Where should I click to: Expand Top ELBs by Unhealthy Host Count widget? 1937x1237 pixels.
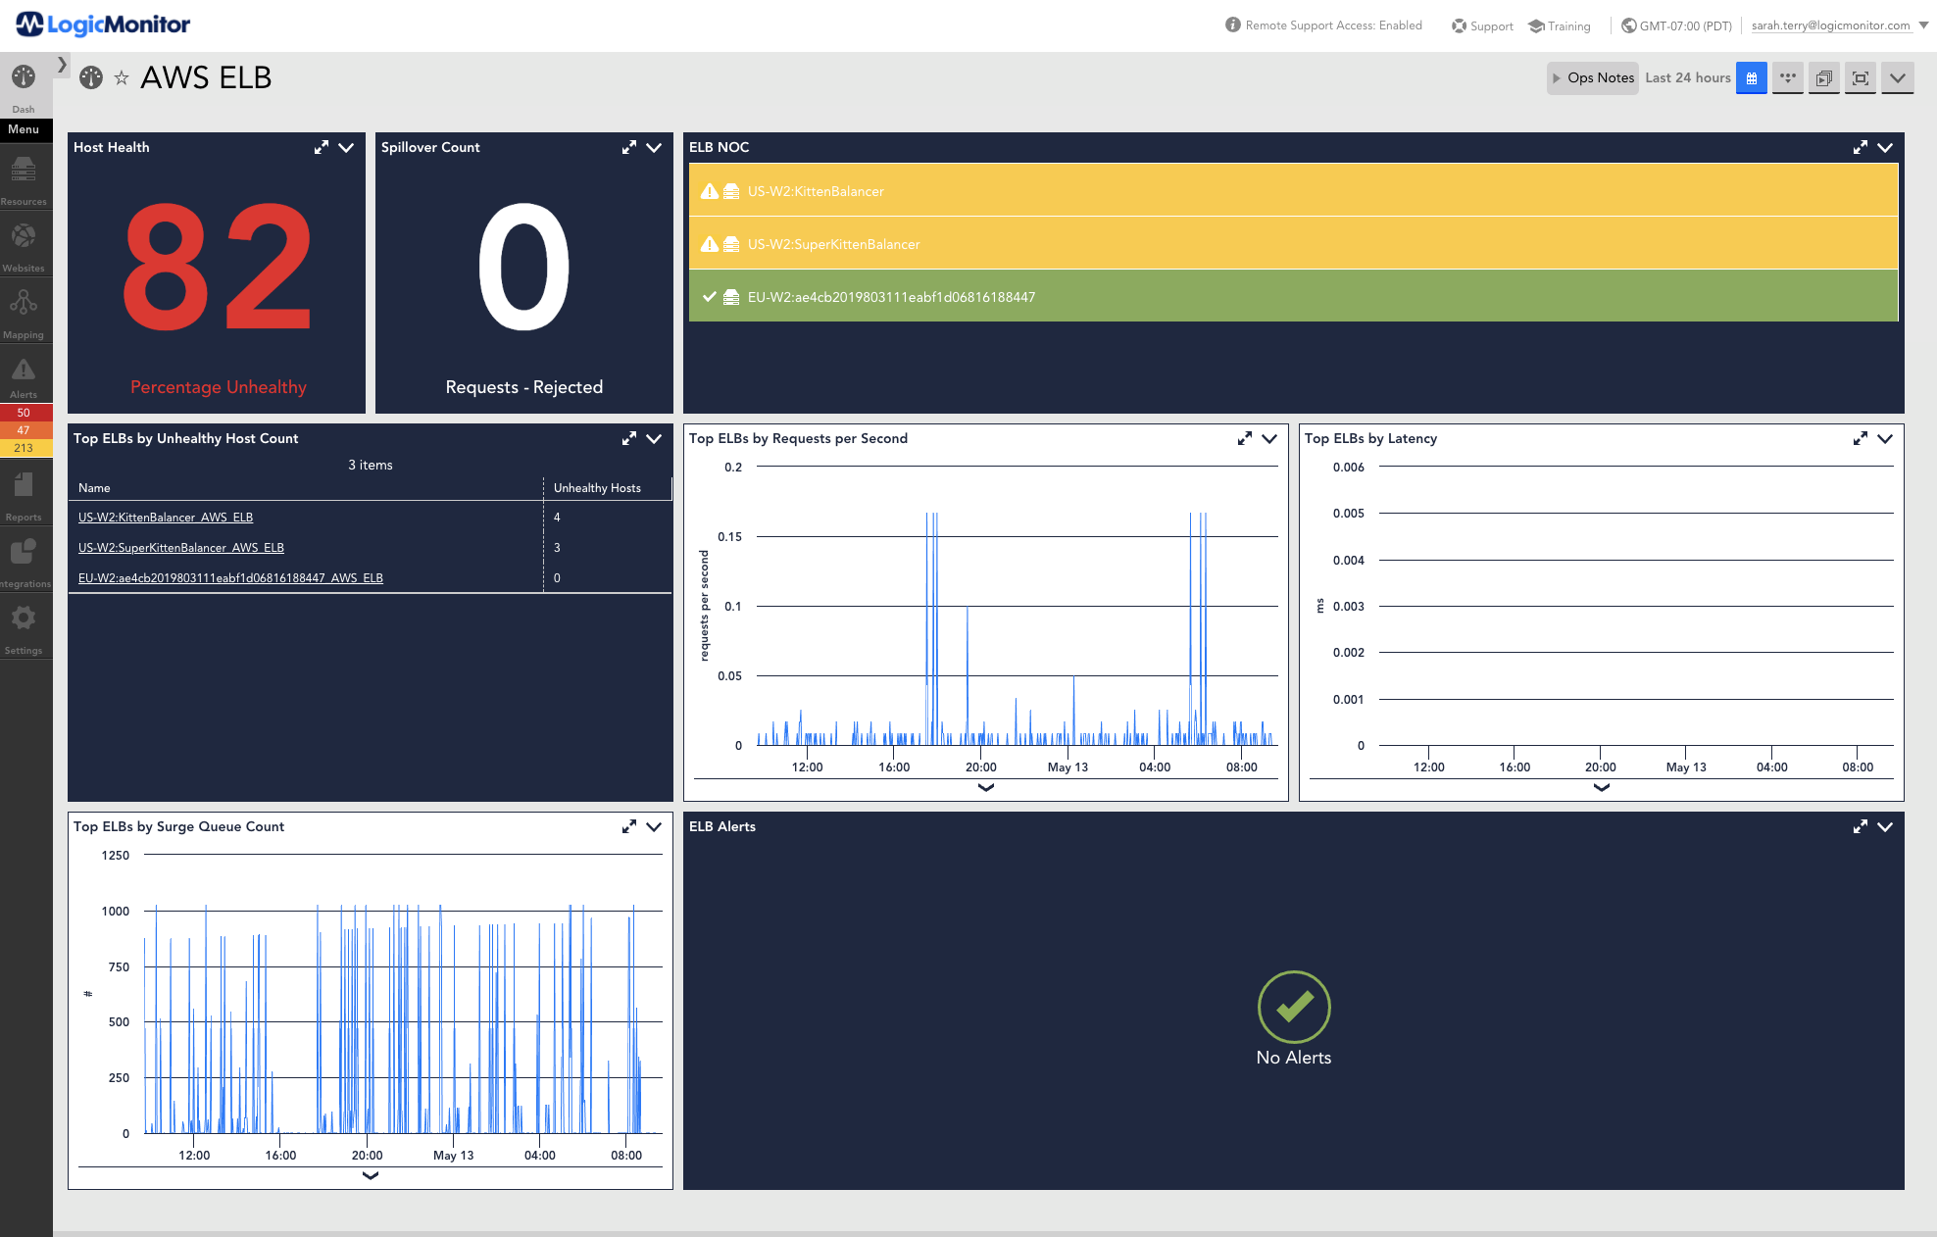pos(628,438)
